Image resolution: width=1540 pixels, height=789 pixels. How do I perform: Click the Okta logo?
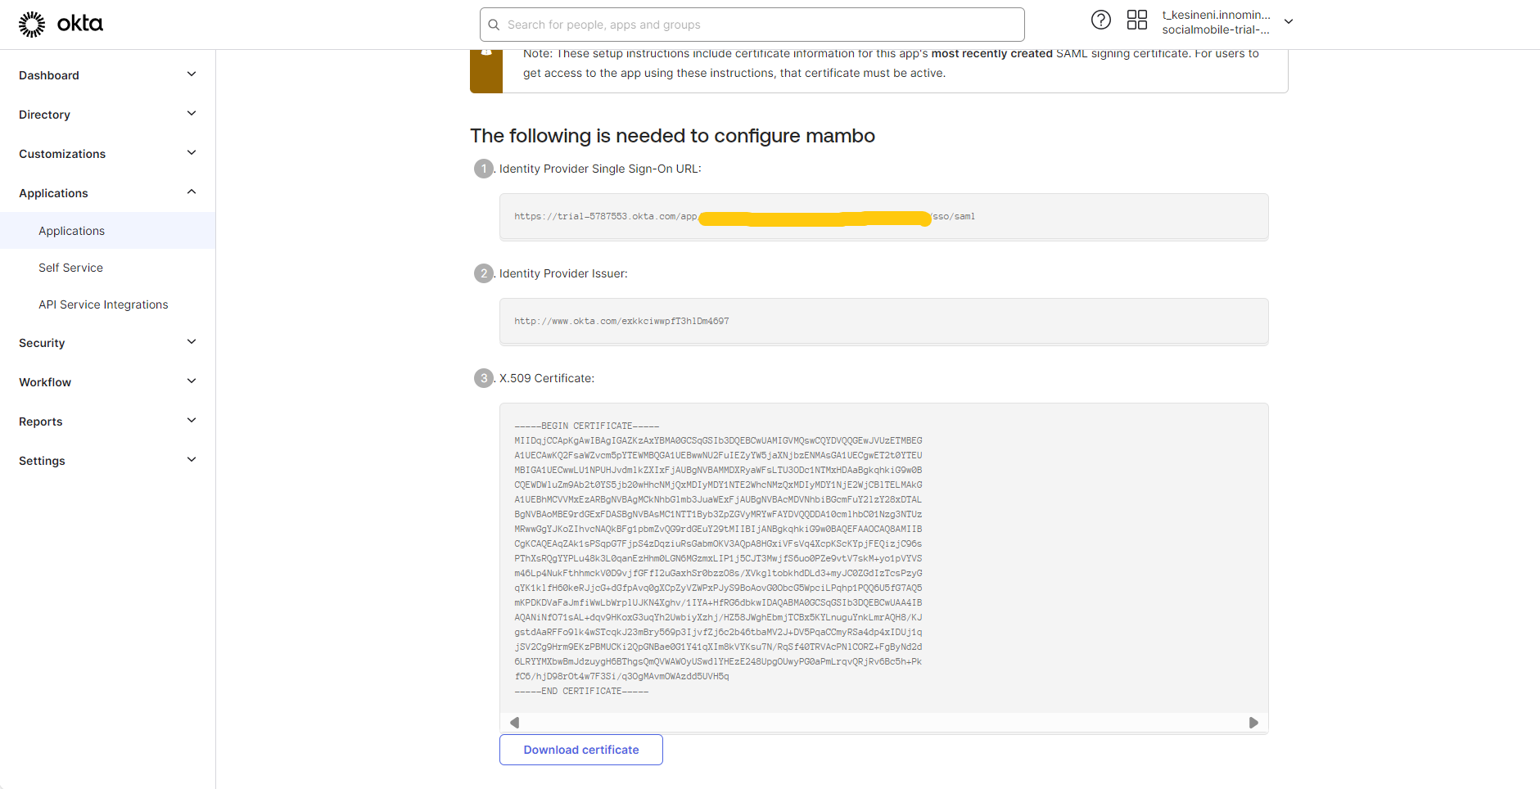click(x=61, y=25)
